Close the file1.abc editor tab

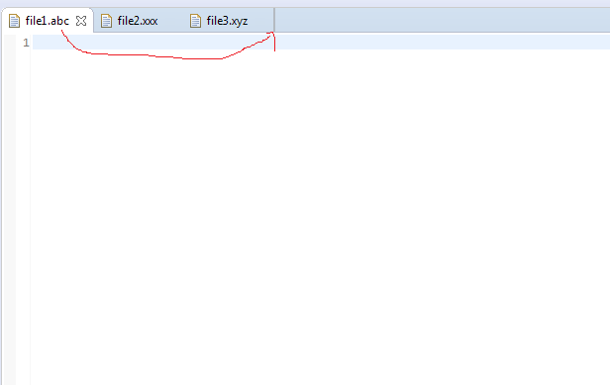81,21
